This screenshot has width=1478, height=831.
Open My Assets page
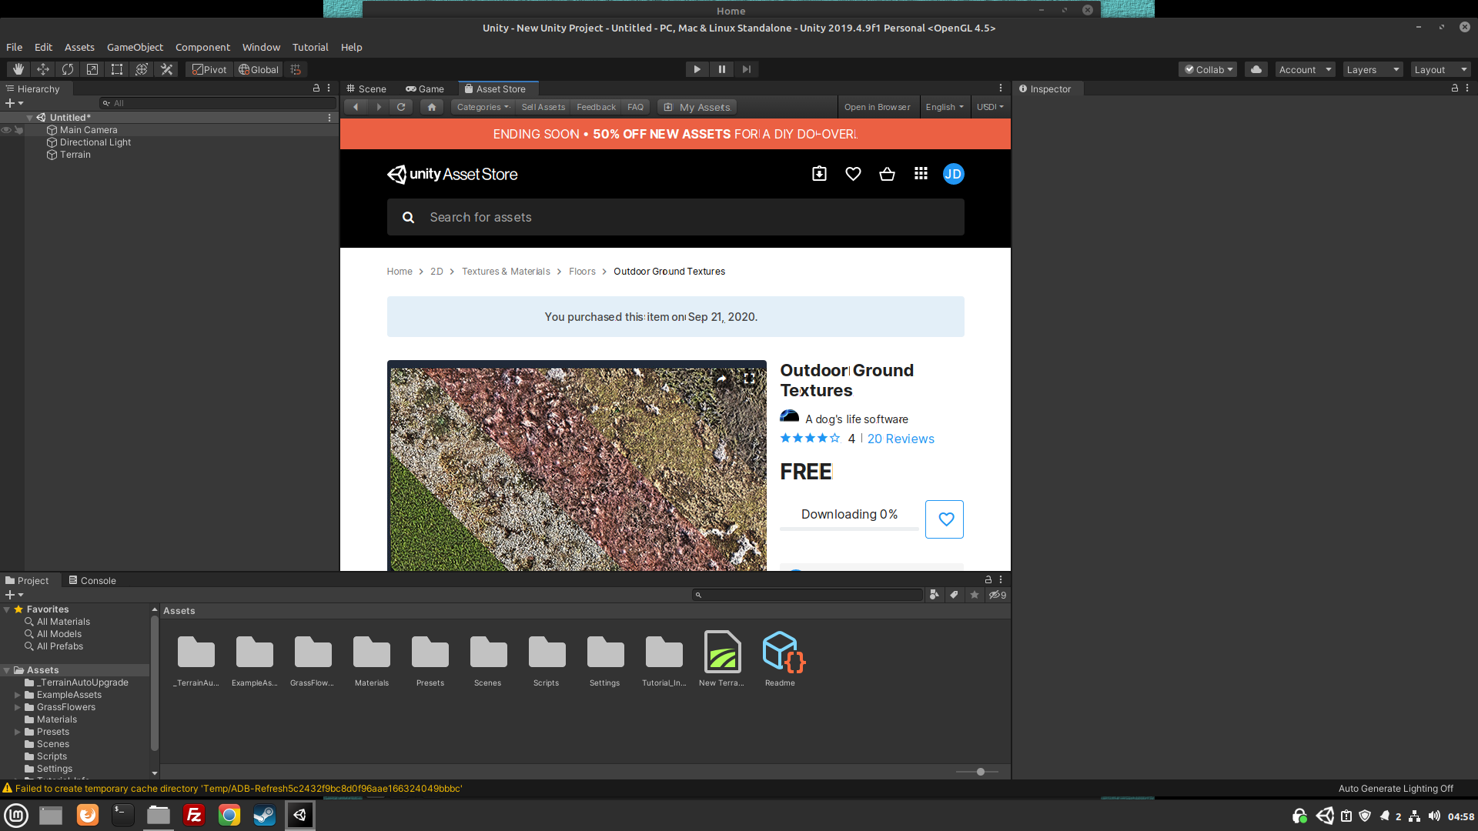pos(697,107)
